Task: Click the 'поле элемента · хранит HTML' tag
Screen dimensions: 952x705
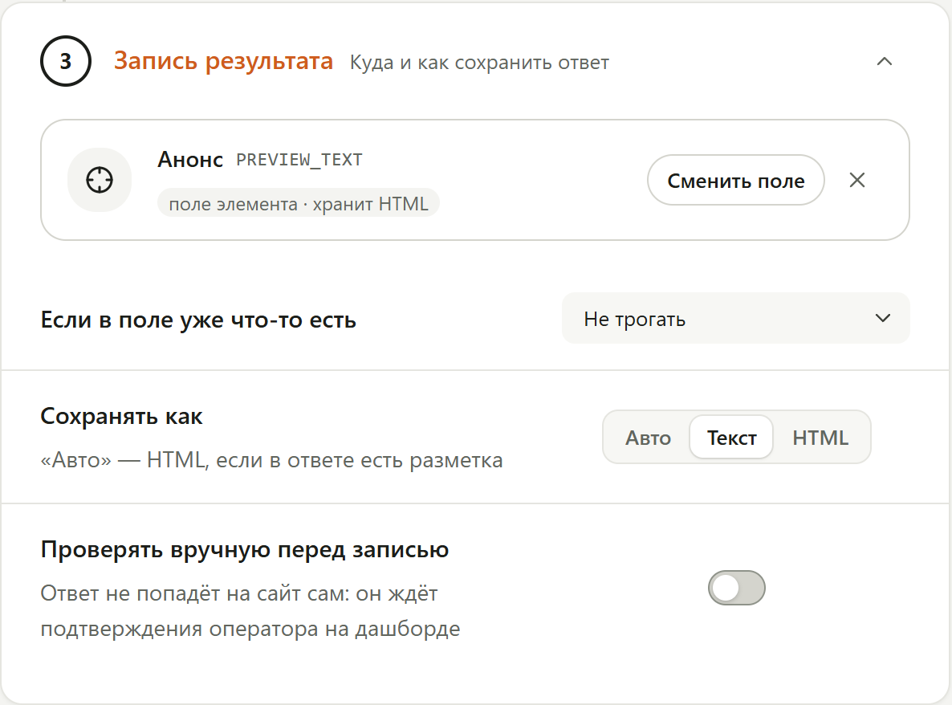Action: pos(298,203)
